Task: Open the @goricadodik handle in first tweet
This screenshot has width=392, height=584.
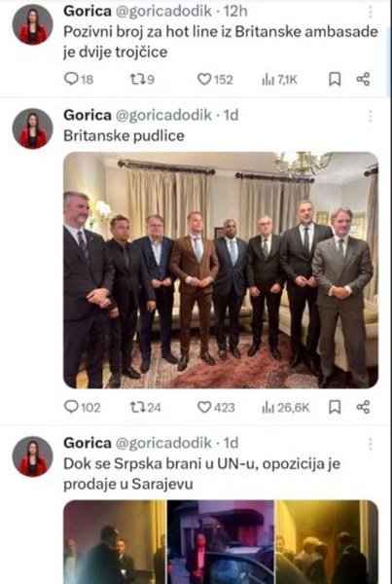Action: click(x=163, y=11)
